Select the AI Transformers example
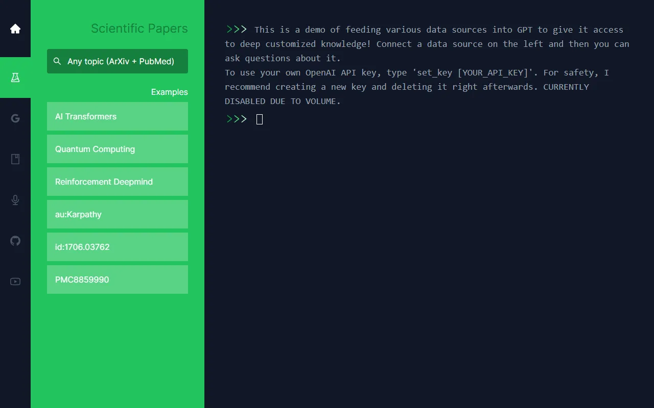 click(117, 116)
